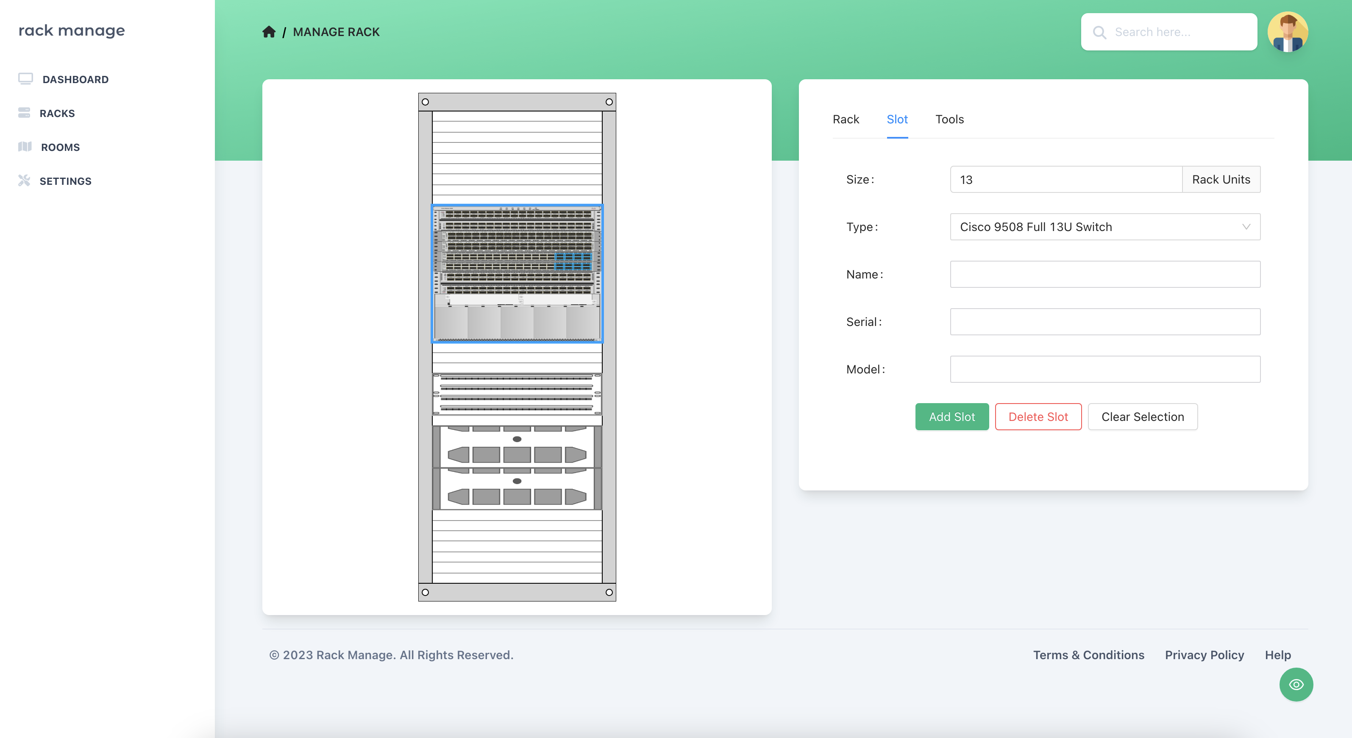Open Privacy Policy link
1352x738 pixels.
click(x=1205, y=655)
